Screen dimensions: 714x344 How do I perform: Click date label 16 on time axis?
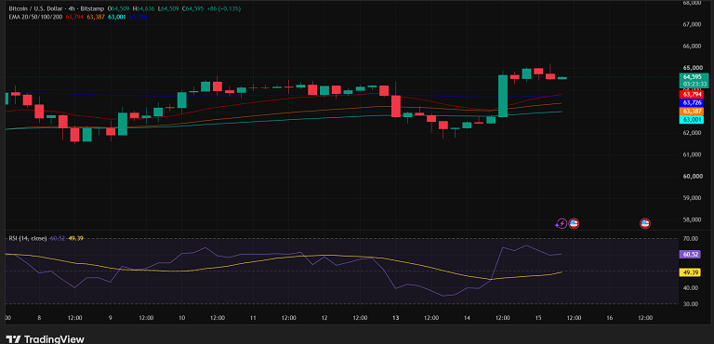point(609,318)
